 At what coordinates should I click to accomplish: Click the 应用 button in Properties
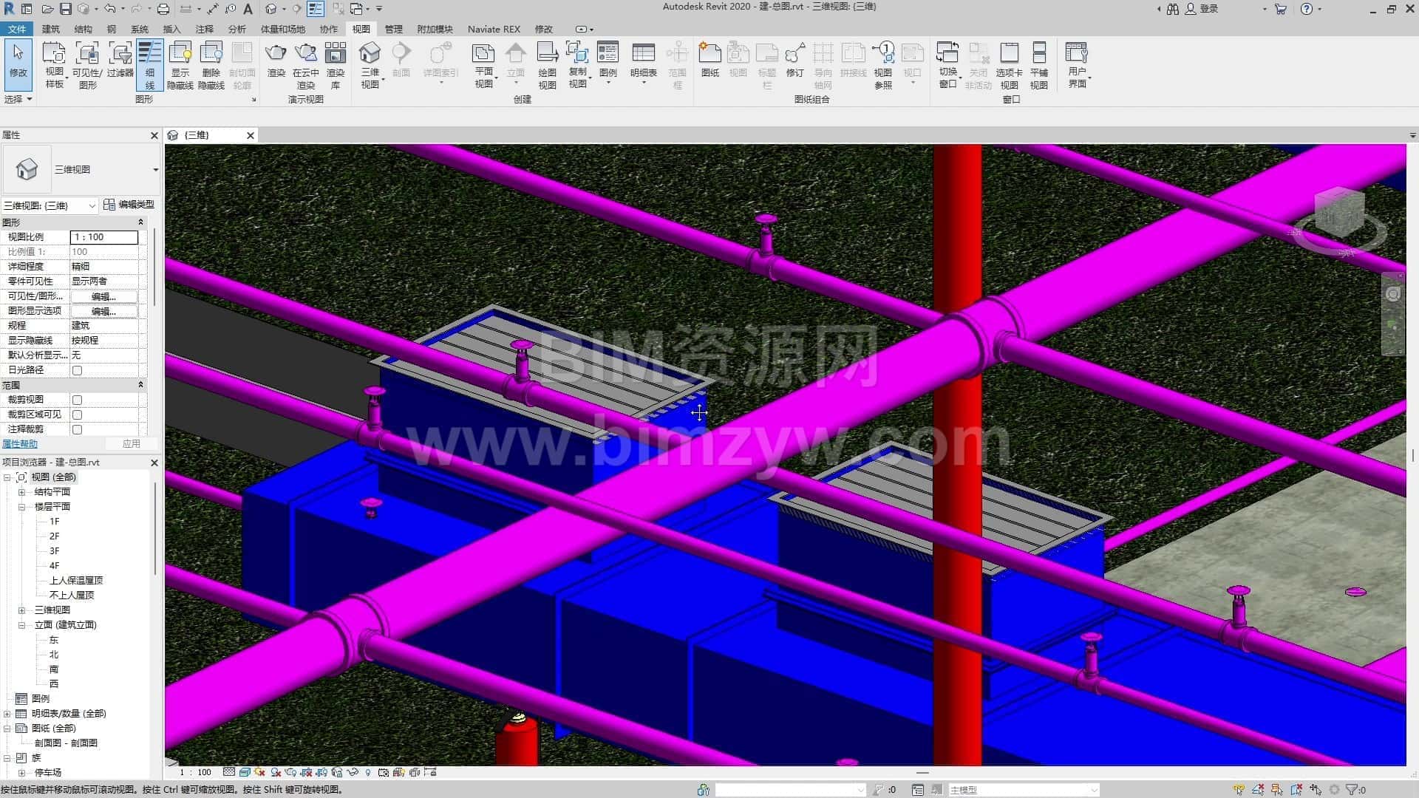point(132,444)
